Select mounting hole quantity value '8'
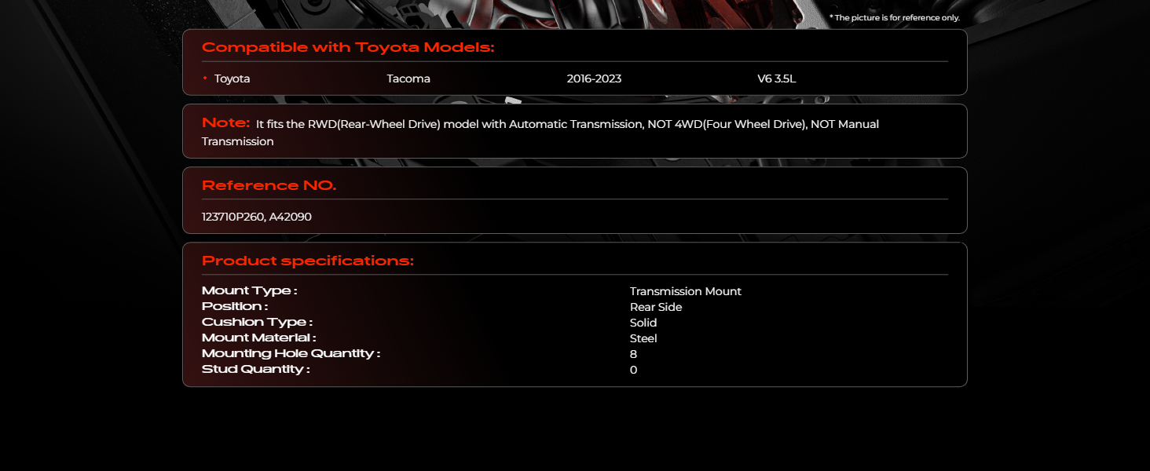This screenshot has width=1150, height=471. (633, 354)
